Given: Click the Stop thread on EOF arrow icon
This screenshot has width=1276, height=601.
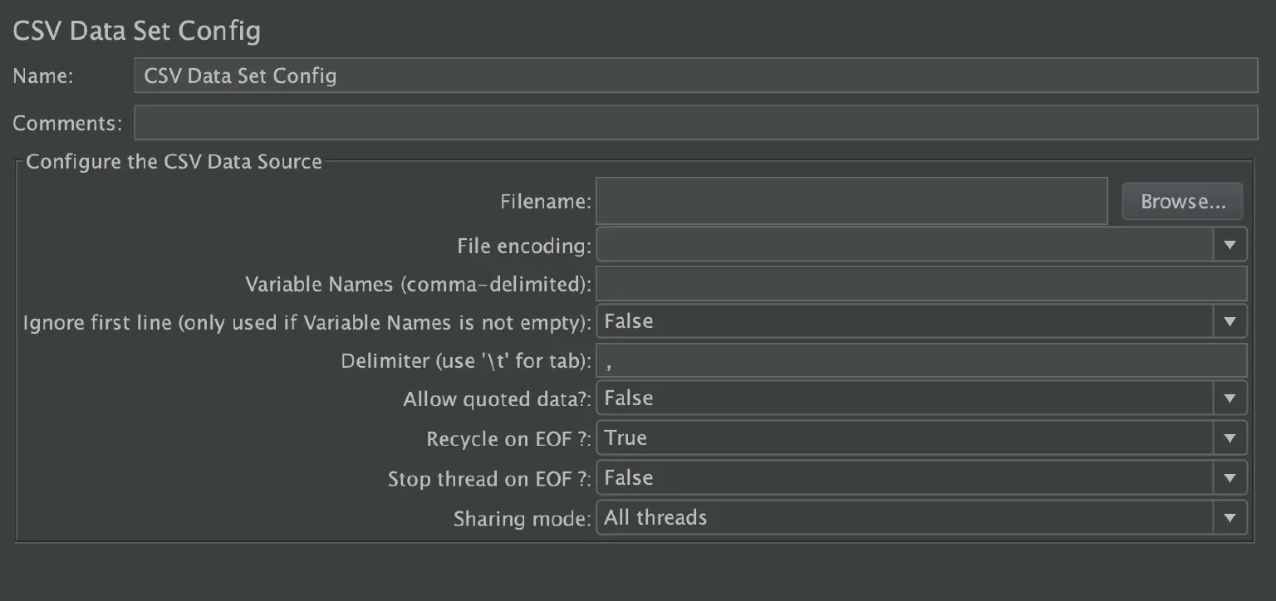Looking at the screenshot, I should 1230,478.
